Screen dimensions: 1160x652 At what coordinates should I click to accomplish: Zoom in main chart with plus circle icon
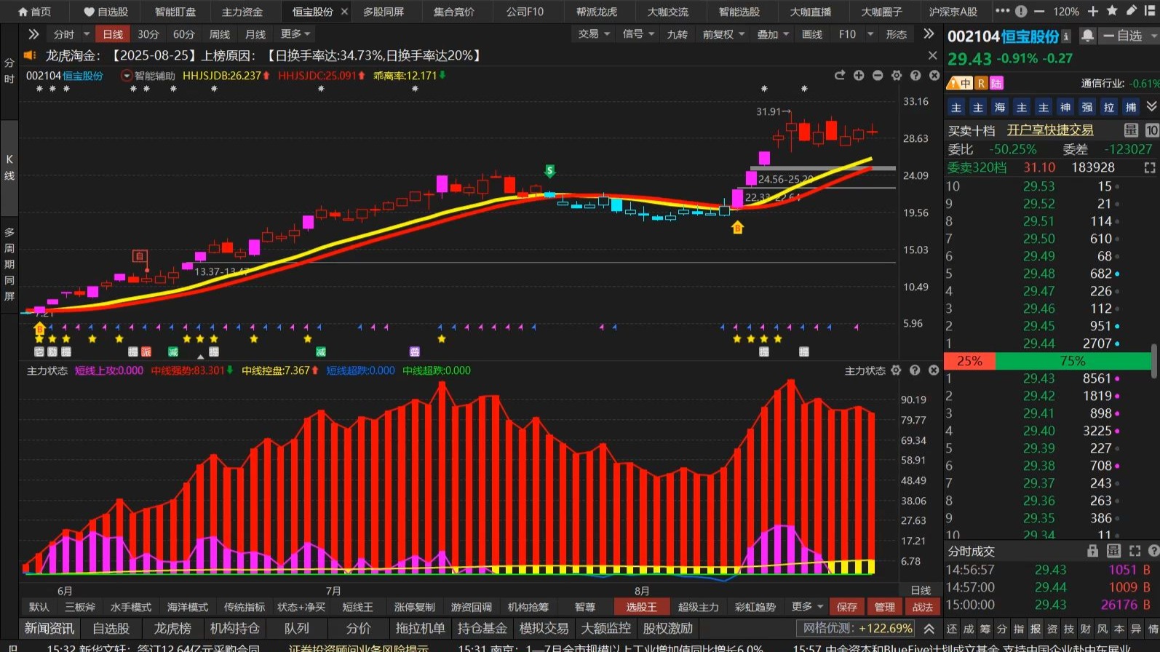(x=859, y=76)
